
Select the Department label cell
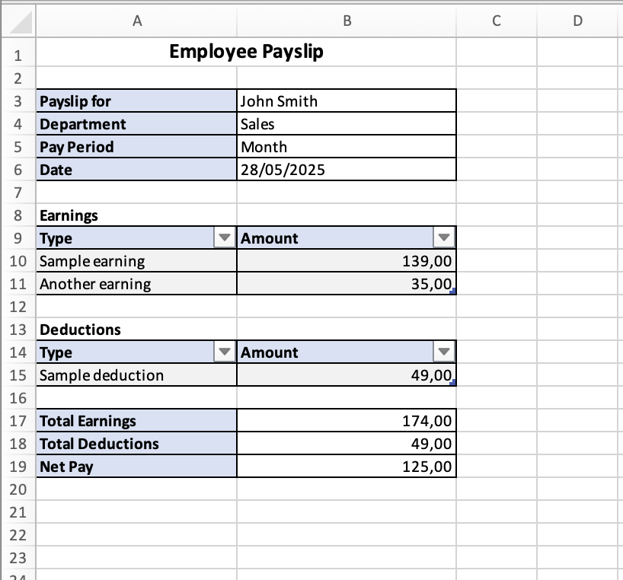[x=136, y=124]
